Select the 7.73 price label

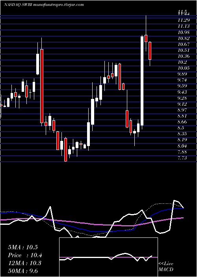(x=182, y=158)
